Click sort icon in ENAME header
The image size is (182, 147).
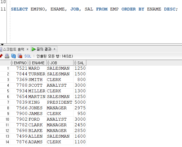tap(30, 63)
